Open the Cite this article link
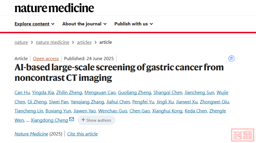 click(x=82, y=134)
